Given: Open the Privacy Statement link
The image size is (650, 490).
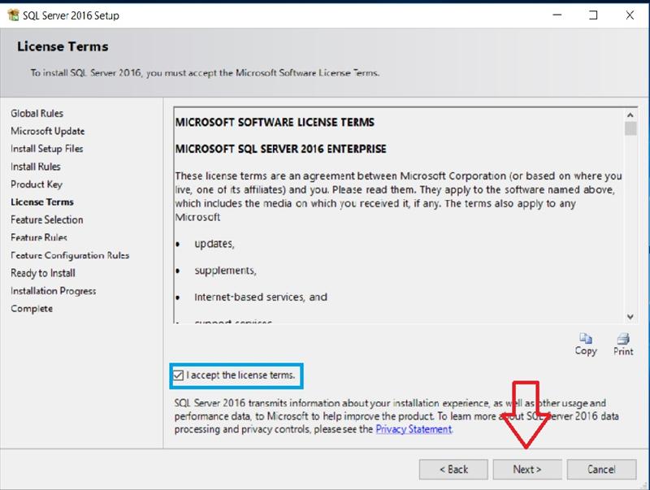Looking at the screenshot, I should pyautogui.click(x=414, y=429).
